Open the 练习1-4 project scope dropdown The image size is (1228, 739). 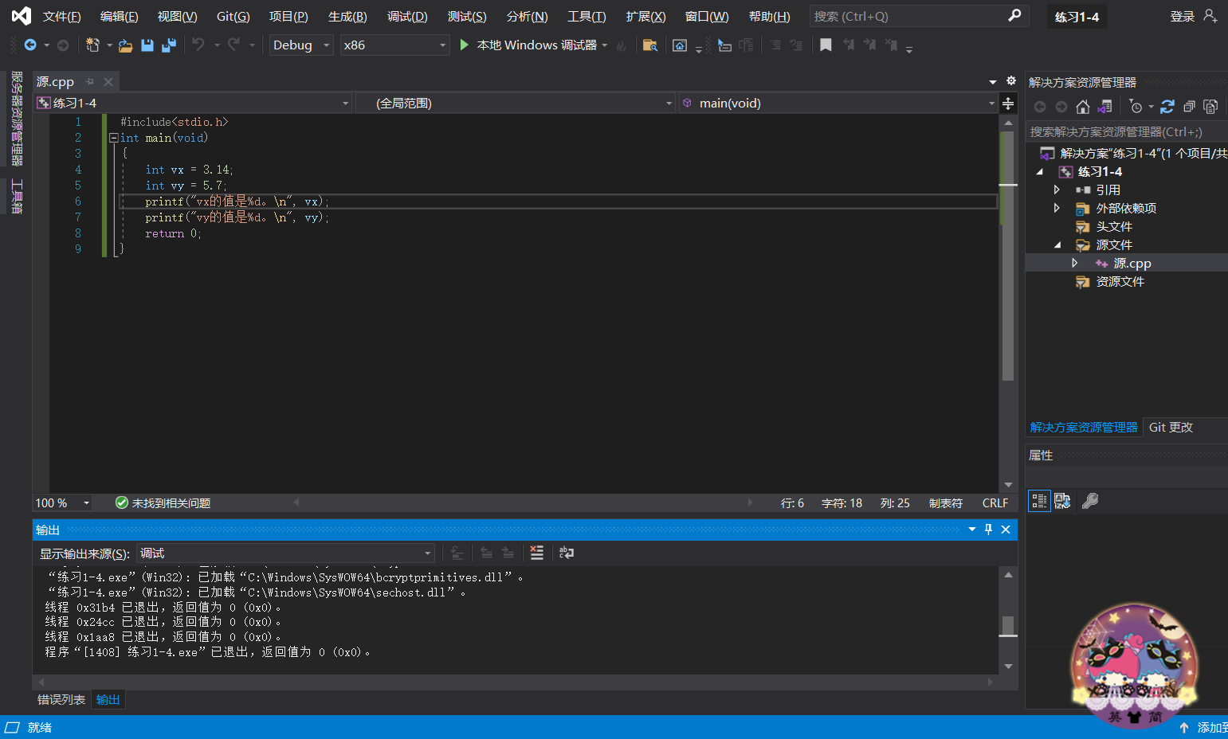(193, 104)
